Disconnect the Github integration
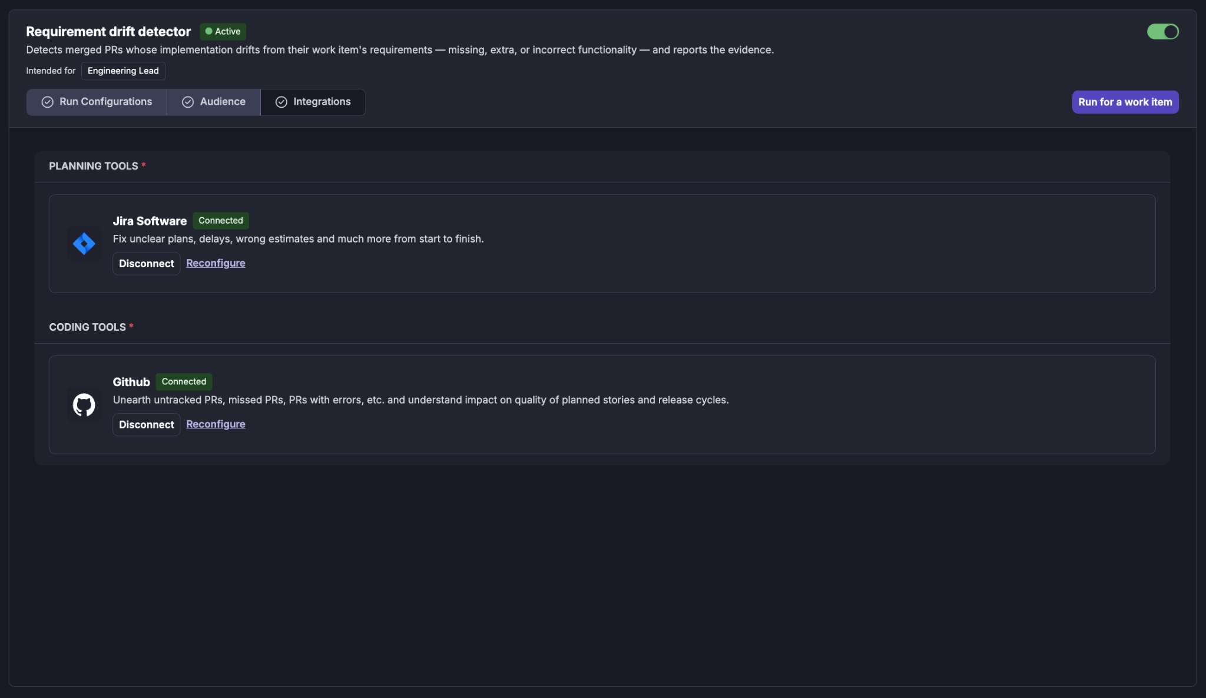This screenshot has height=698, width=1206. pos(146,424)
